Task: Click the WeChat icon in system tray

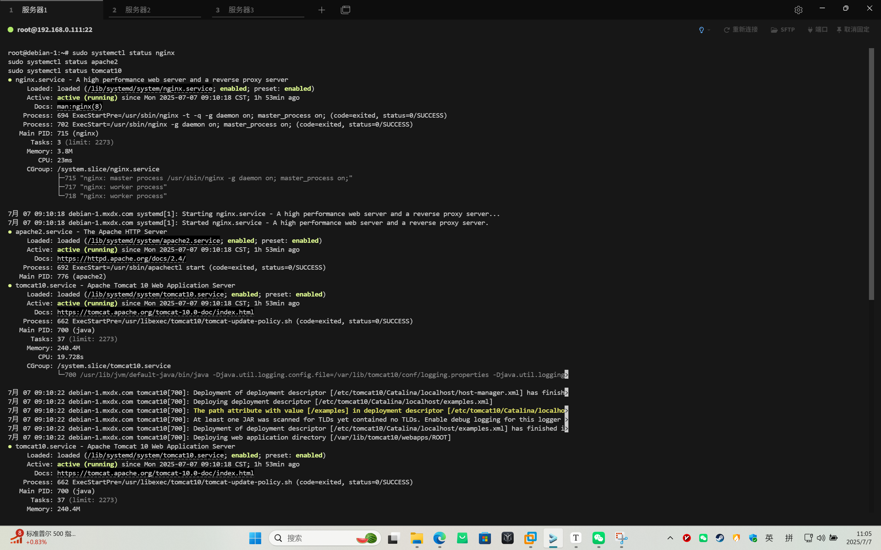Action: [x=703, y=538]
